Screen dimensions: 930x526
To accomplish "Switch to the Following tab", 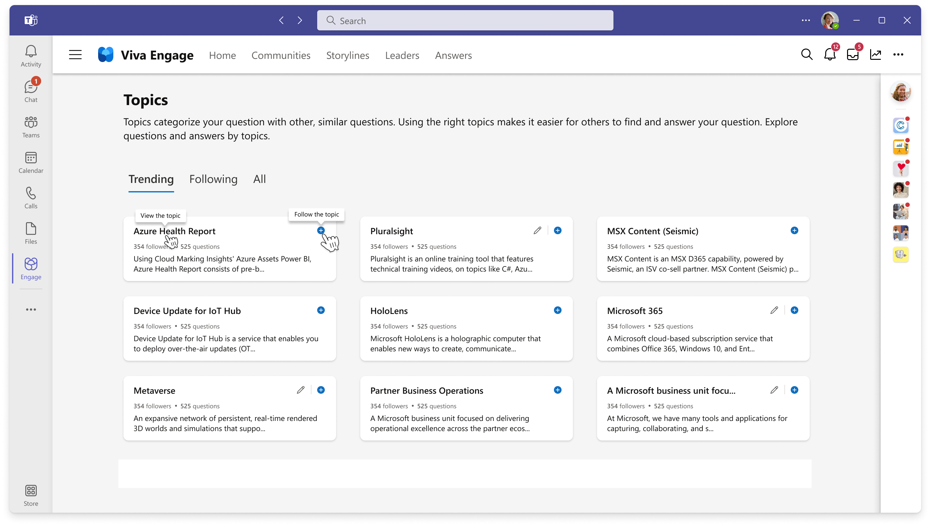I will coord(213,179).
